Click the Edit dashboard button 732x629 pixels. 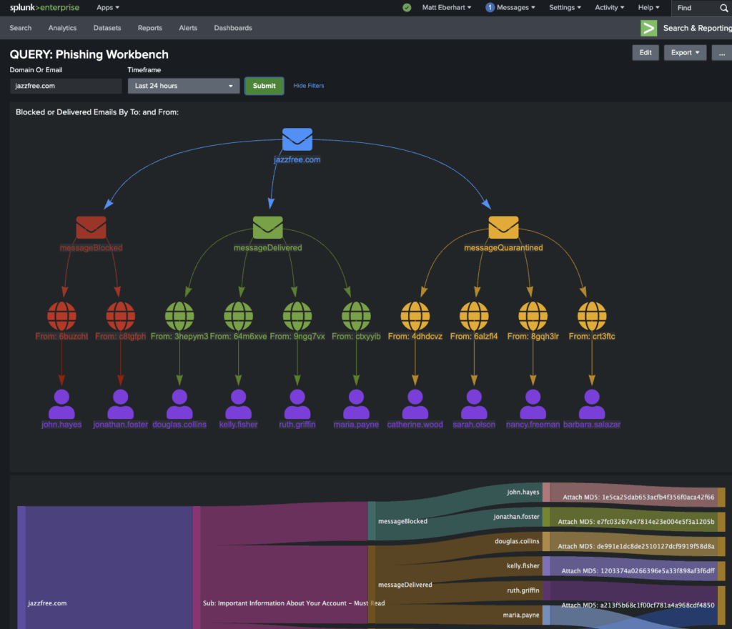coord(646,52)
